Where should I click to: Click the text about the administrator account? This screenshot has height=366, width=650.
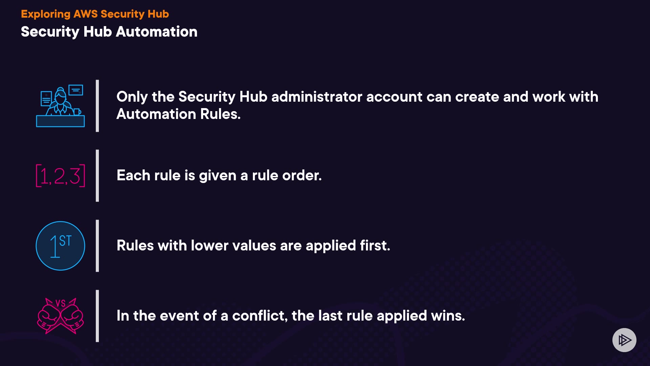357,97
